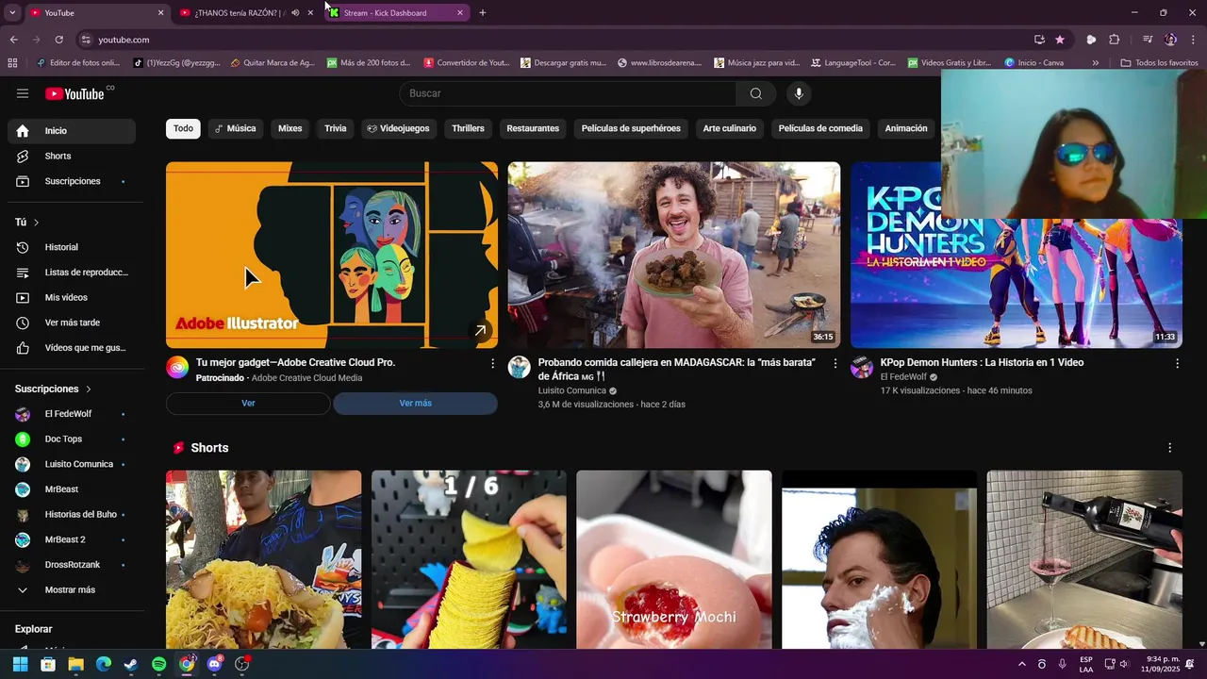The image size is (1207, 679).
Task: Click the El FedeWolf channel avatar under video
Action: pos(862,368)
